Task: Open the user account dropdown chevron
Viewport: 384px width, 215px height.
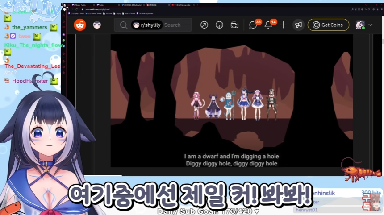Action: click(x=370, y=25)
